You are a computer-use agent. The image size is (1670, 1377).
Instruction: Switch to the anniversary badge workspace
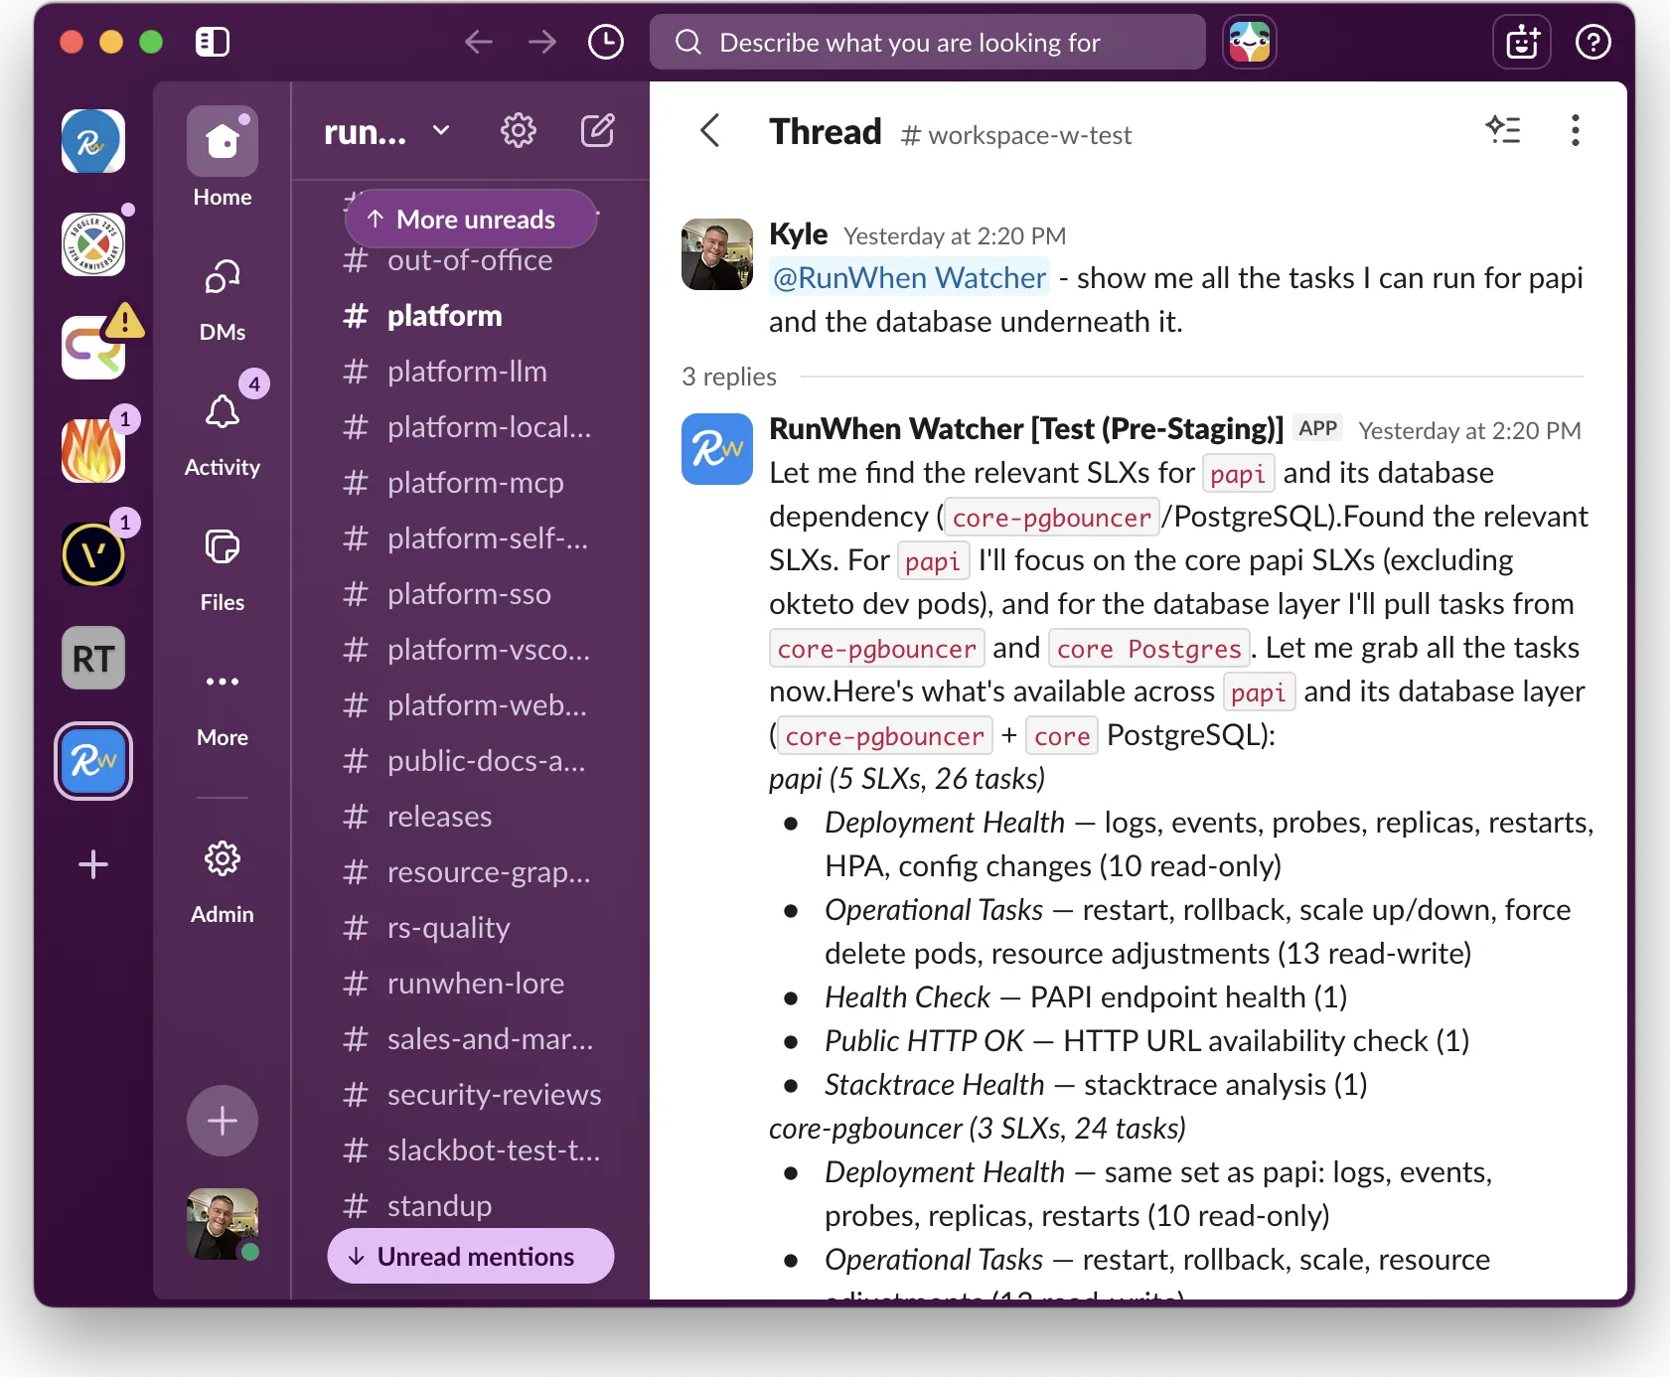click(93, 243)
